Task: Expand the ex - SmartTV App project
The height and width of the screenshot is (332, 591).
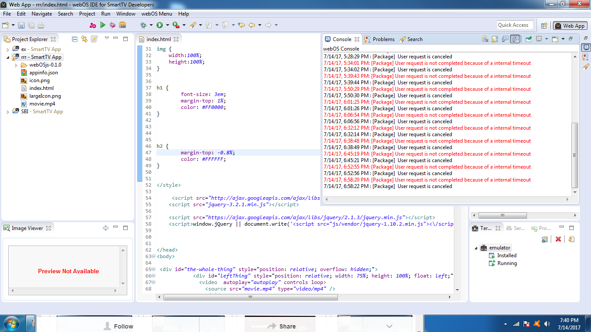Action: click(x=8, y=49)
